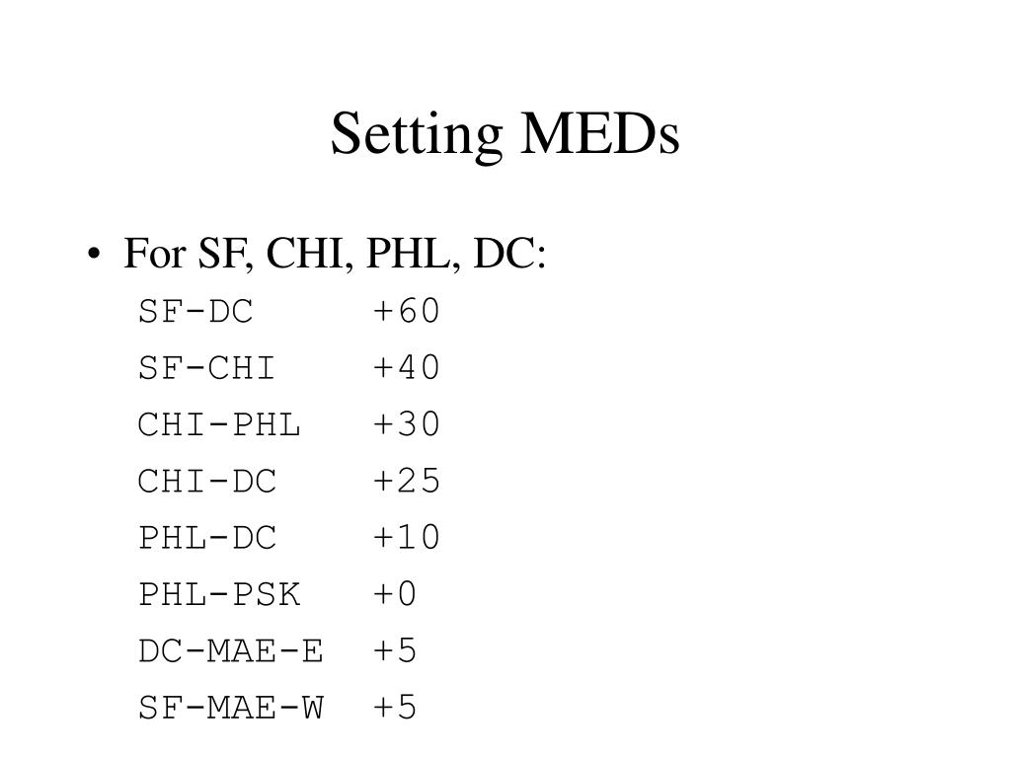Click the SF-DC route label
Image resolution: width=1011 pixels, height=758 pixels.
point(195,311)
